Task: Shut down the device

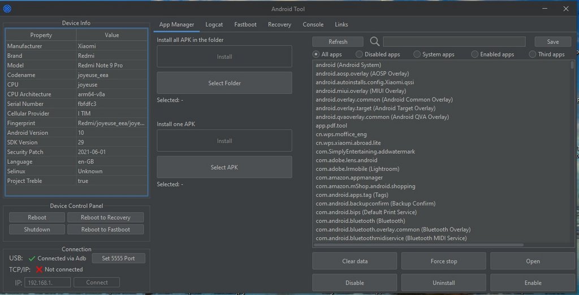Action: click(x=37, y=229)
